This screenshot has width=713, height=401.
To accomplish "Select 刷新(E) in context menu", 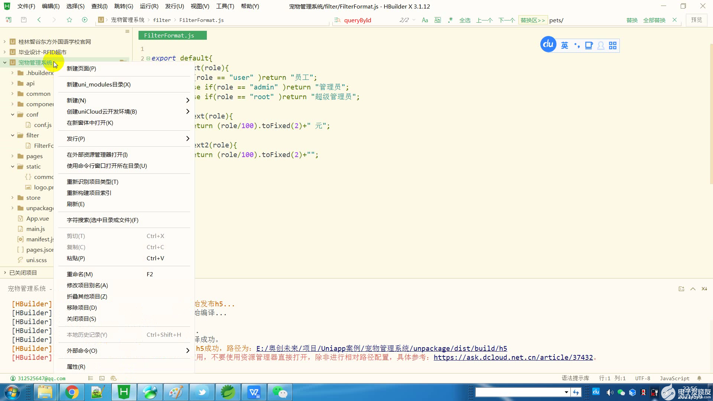I will (76, 204).
